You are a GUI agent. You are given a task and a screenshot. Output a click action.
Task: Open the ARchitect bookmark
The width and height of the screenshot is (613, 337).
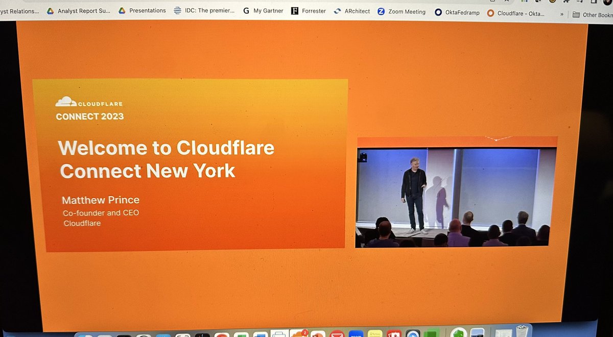[351, 11]
